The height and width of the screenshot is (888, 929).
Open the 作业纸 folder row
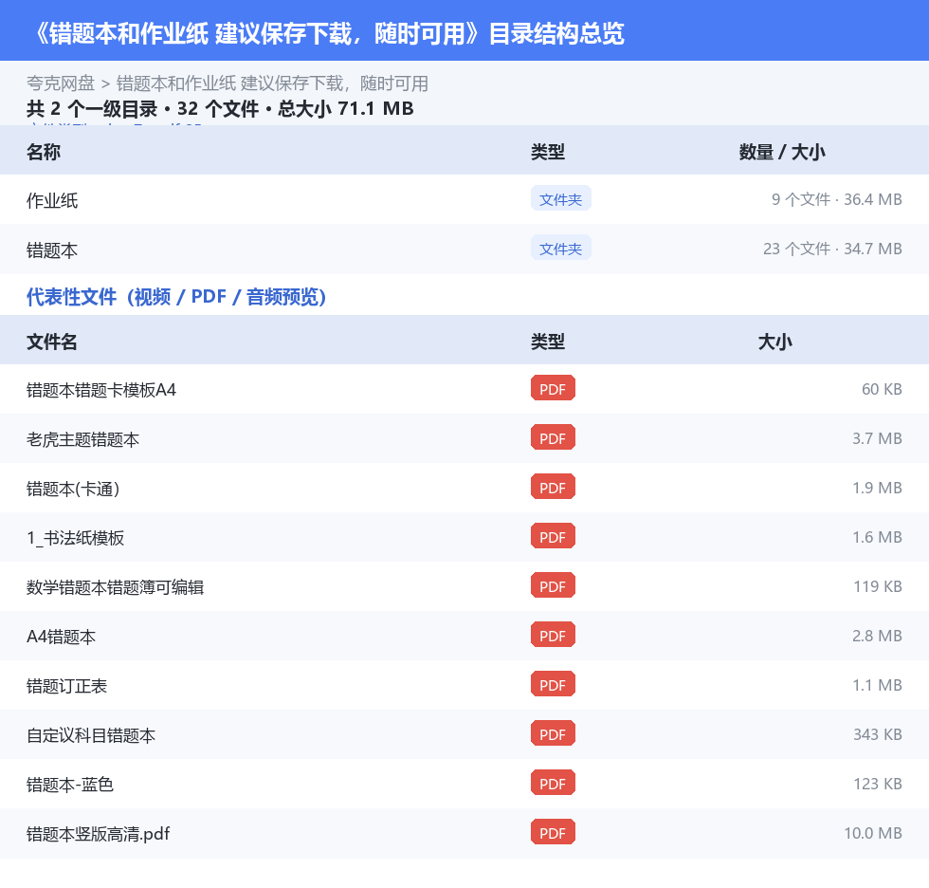[464, 200]
